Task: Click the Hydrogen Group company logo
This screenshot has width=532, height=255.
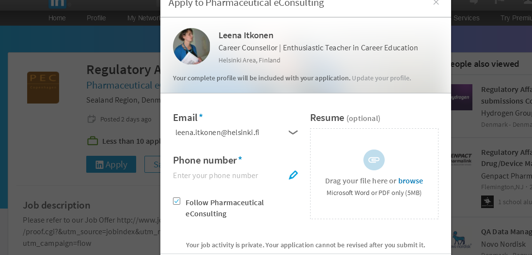Action: point(461,97)
